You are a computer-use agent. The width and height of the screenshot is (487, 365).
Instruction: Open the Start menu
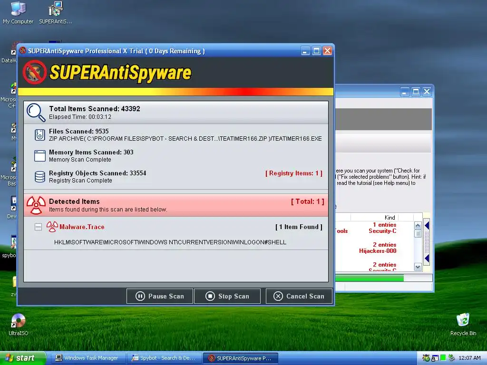pos(23,358)
